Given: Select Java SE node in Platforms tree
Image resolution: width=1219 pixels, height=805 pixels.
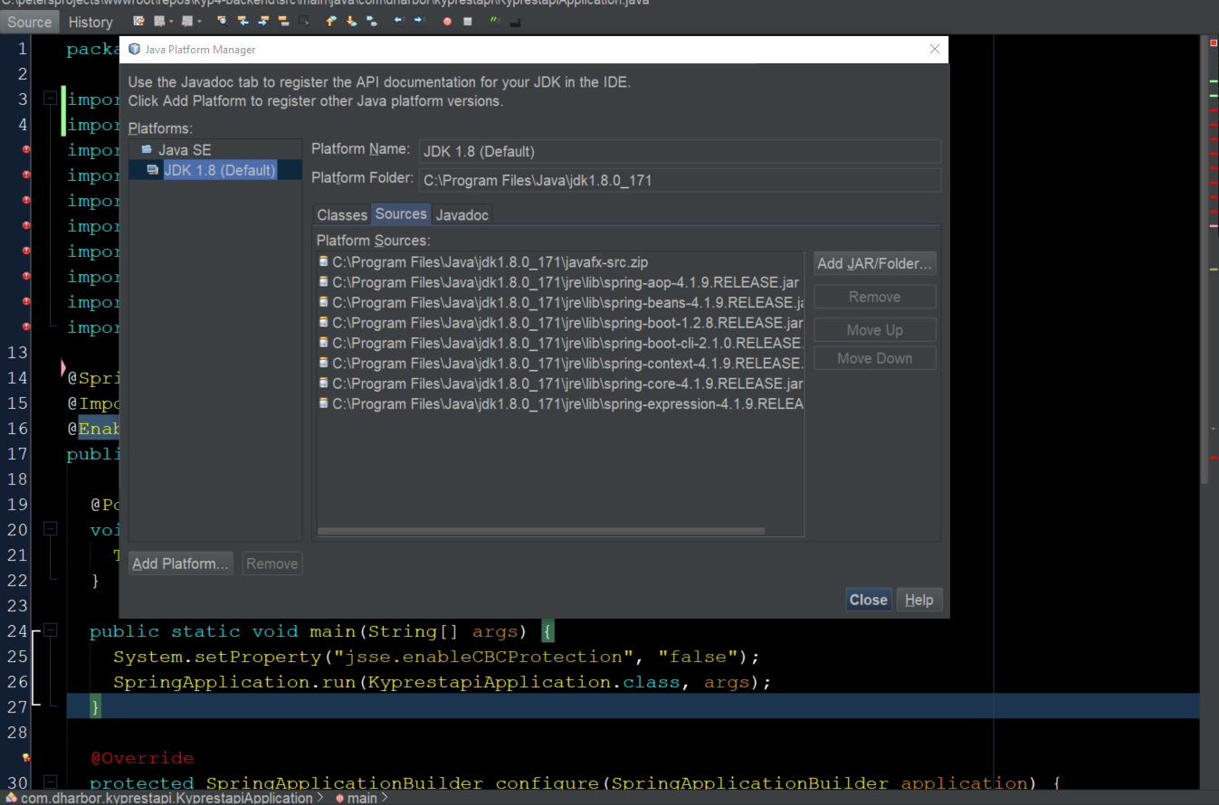Looking at the screenshot, I should (x=185, y=150).
